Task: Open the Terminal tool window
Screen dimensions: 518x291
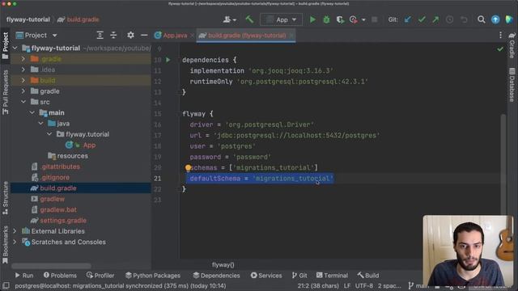Action: [332, 275]
